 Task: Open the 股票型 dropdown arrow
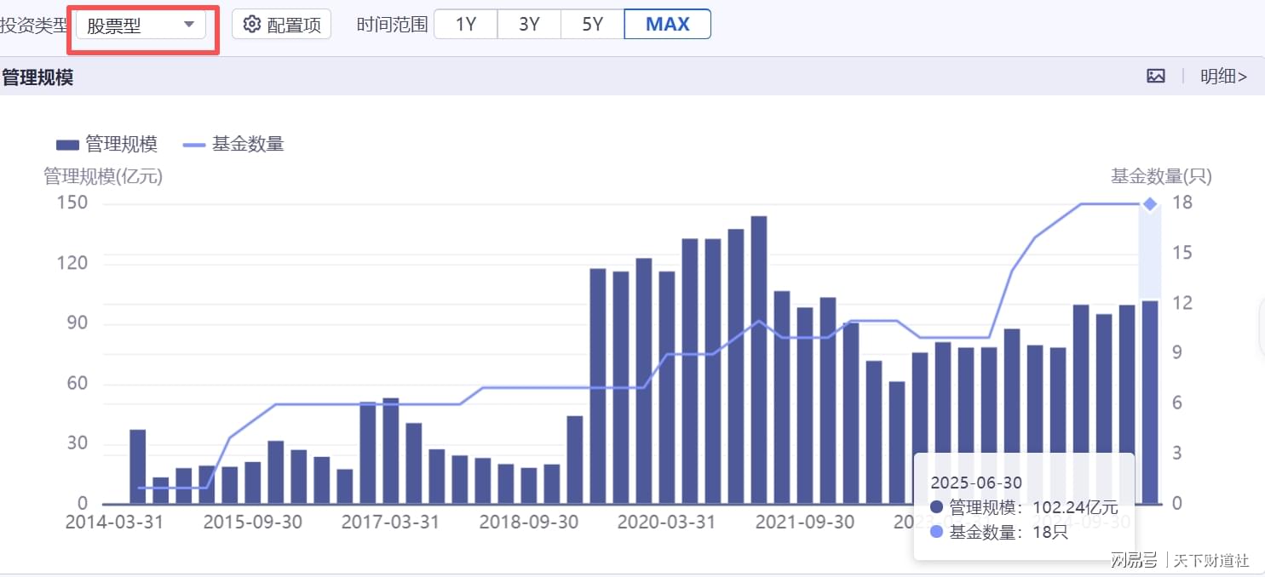[x=189, y=25]
